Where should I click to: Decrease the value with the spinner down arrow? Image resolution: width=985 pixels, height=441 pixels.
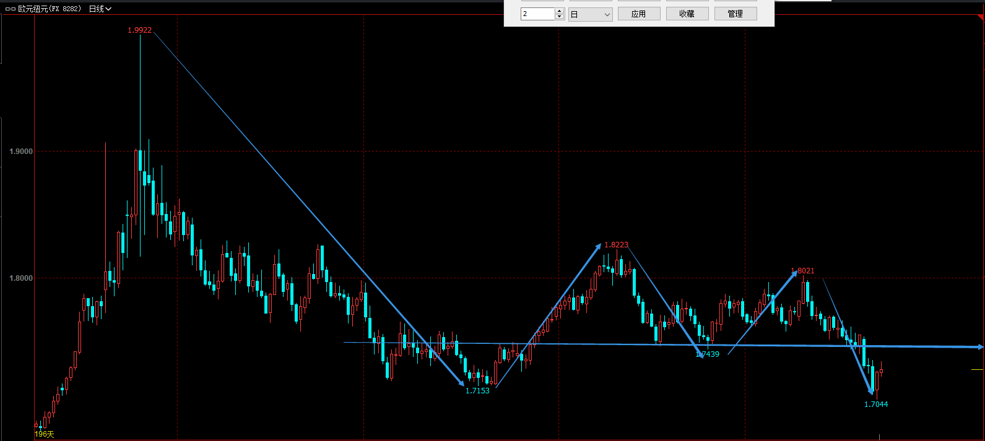(x=560, y=17)
